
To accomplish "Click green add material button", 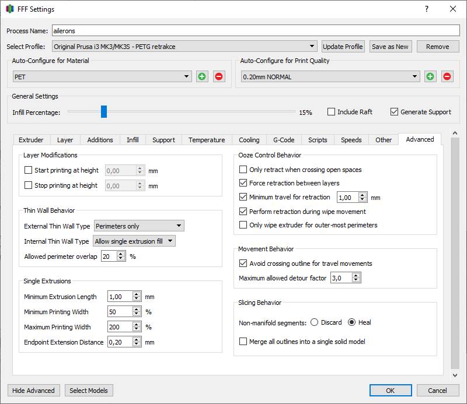I will (202, 76).
